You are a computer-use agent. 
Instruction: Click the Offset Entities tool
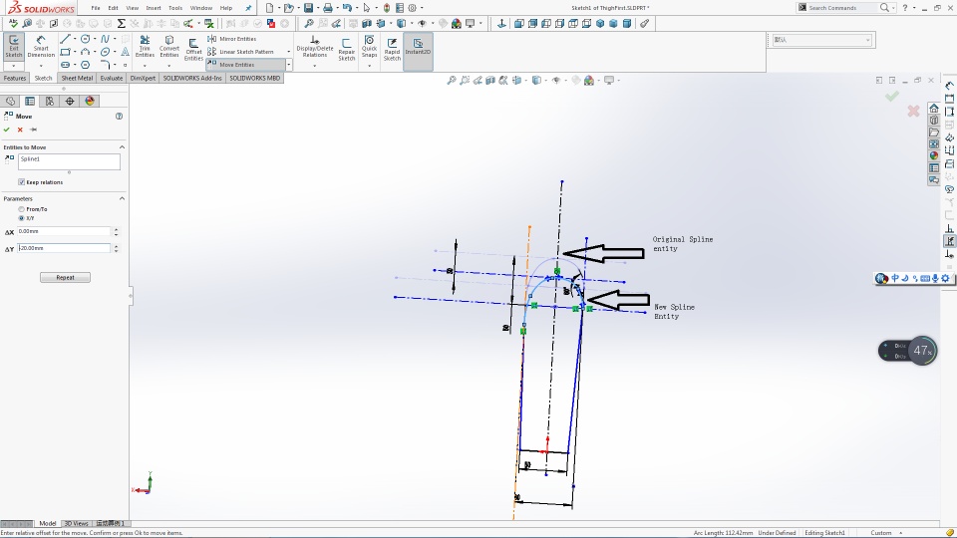[x=193, y=49]
